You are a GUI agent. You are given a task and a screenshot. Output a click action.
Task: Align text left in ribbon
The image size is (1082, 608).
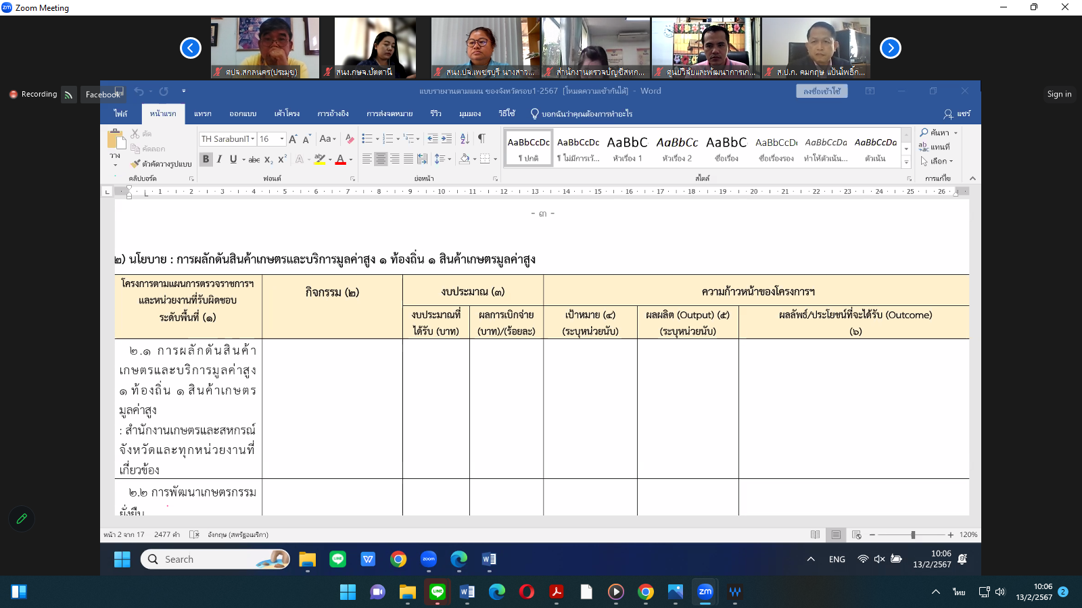click(x=367, y=159)
